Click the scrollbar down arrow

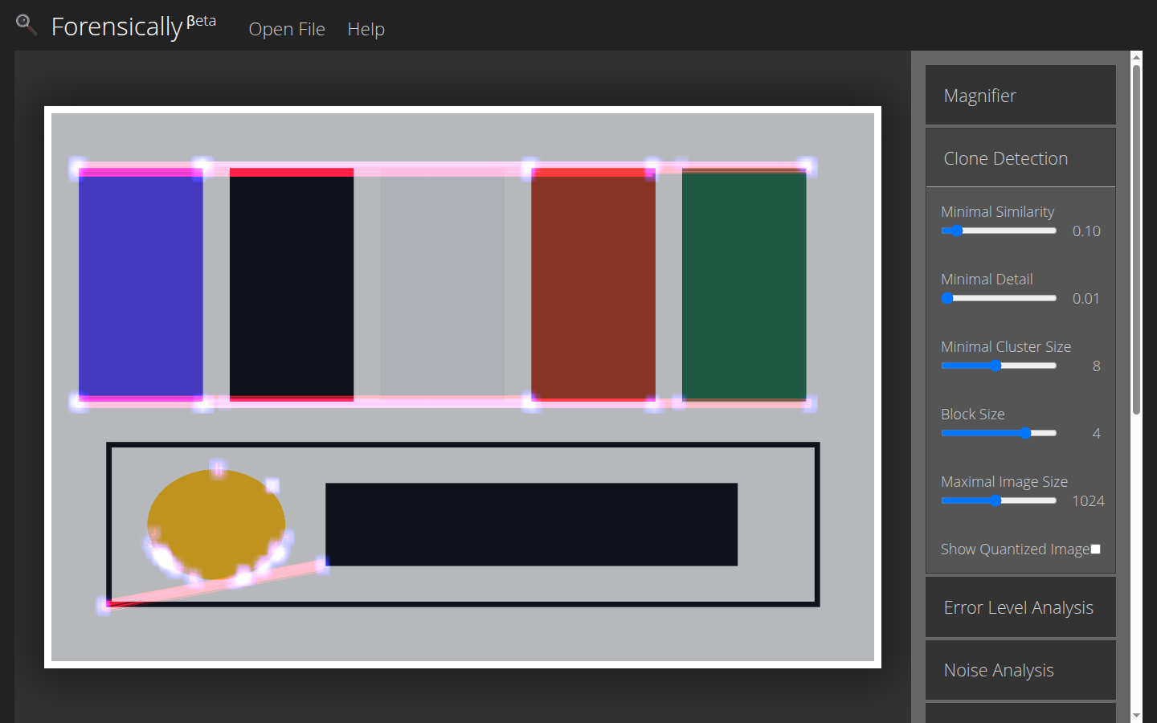click(1136, 715)
